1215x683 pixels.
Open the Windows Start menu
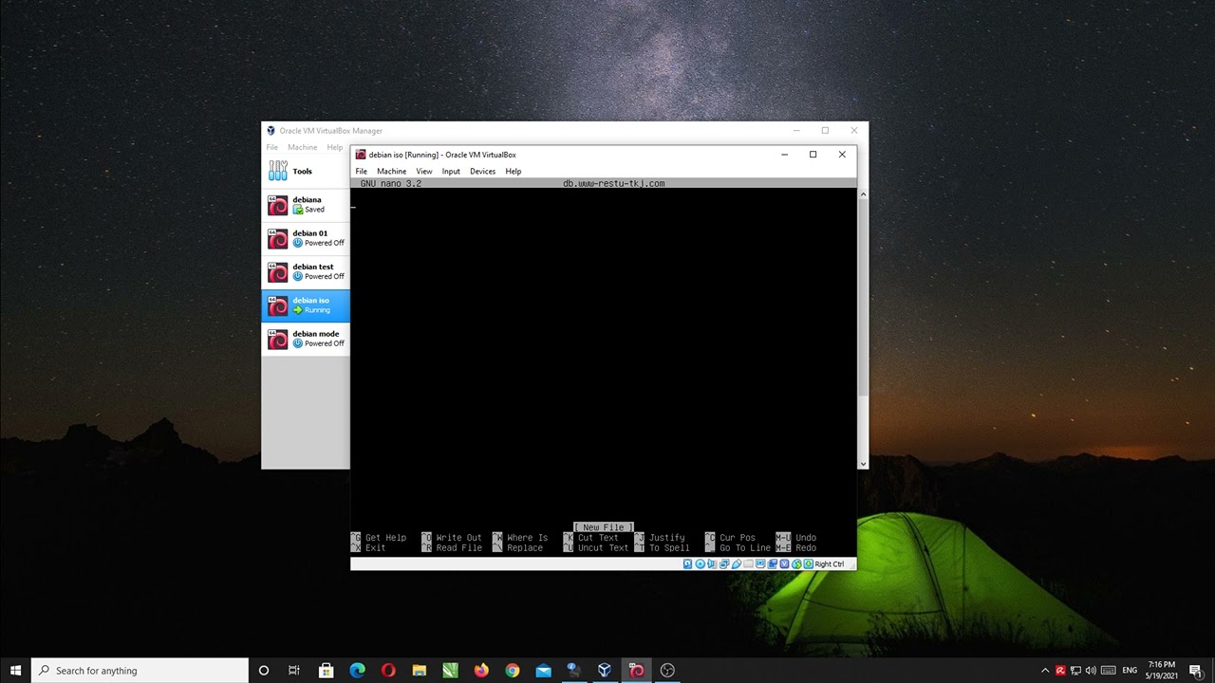click(x=15, y=671)
